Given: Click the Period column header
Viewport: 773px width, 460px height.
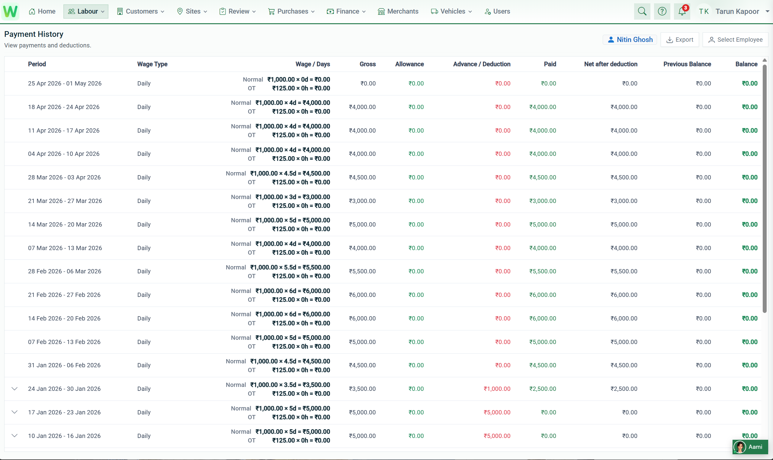Looking at the screenshot, I should pyautogui.click(x=37, y=64).
